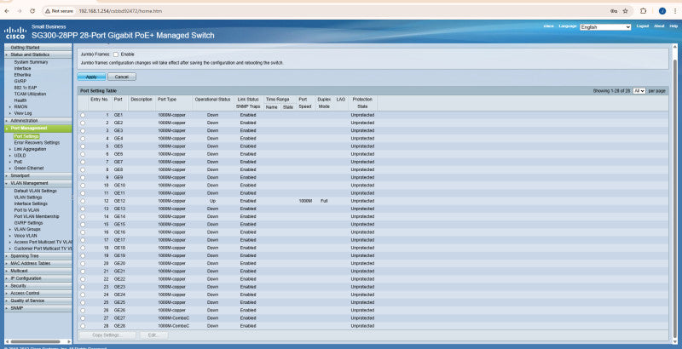This screenshot has height=349, width=682.
Task: Expand the Link Aggregation submenu
Action: [30, 149]
